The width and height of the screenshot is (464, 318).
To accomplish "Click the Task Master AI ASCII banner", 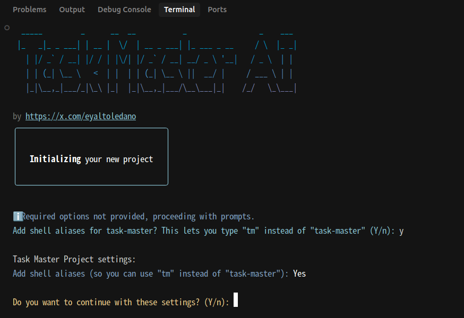I will [157, 63].
